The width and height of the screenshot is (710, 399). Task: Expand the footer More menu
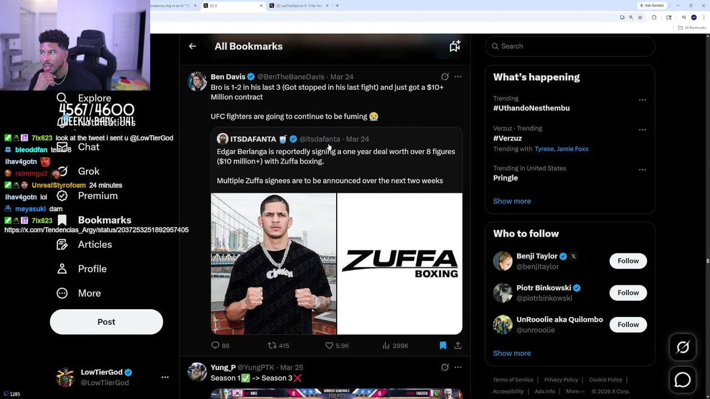pos(575,391)
